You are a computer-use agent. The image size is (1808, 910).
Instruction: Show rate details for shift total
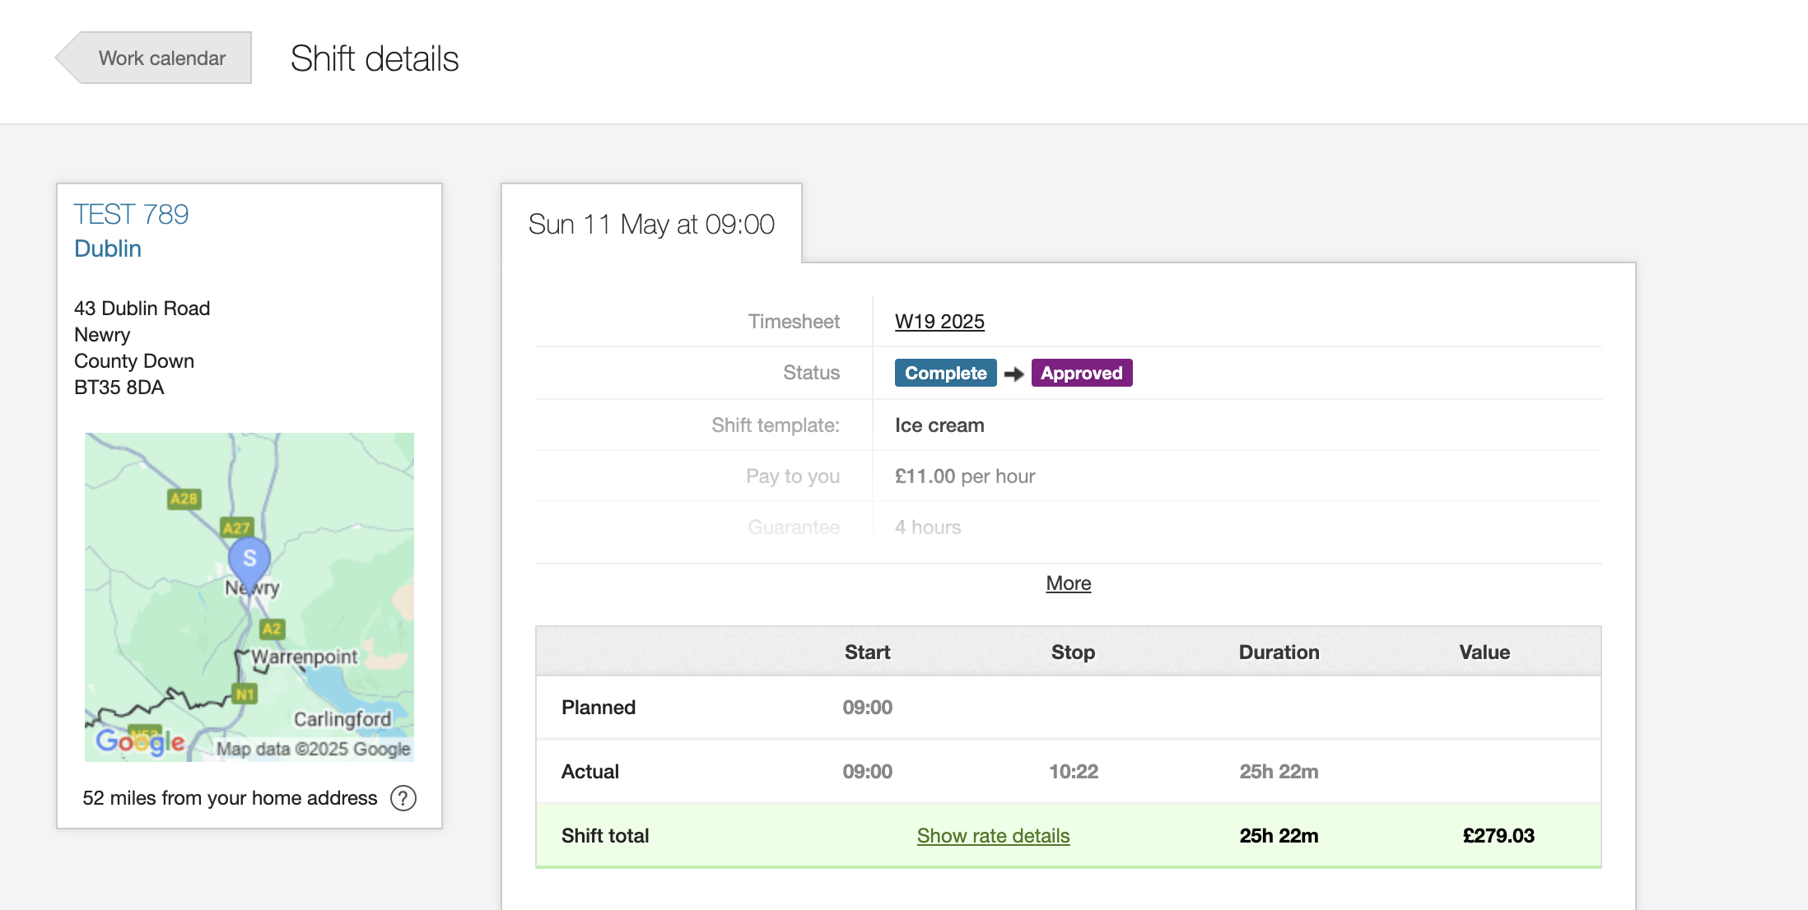point(993,836)
